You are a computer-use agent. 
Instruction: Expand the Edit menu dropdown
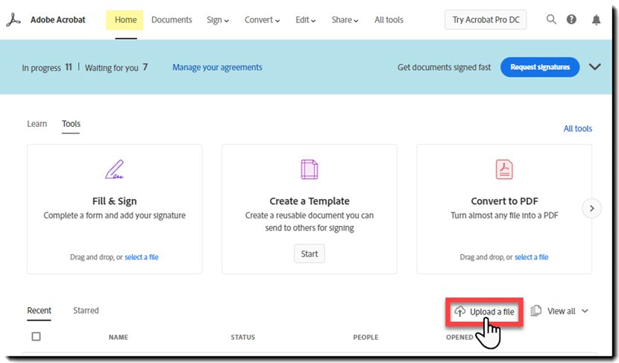[x=306, y=19]
